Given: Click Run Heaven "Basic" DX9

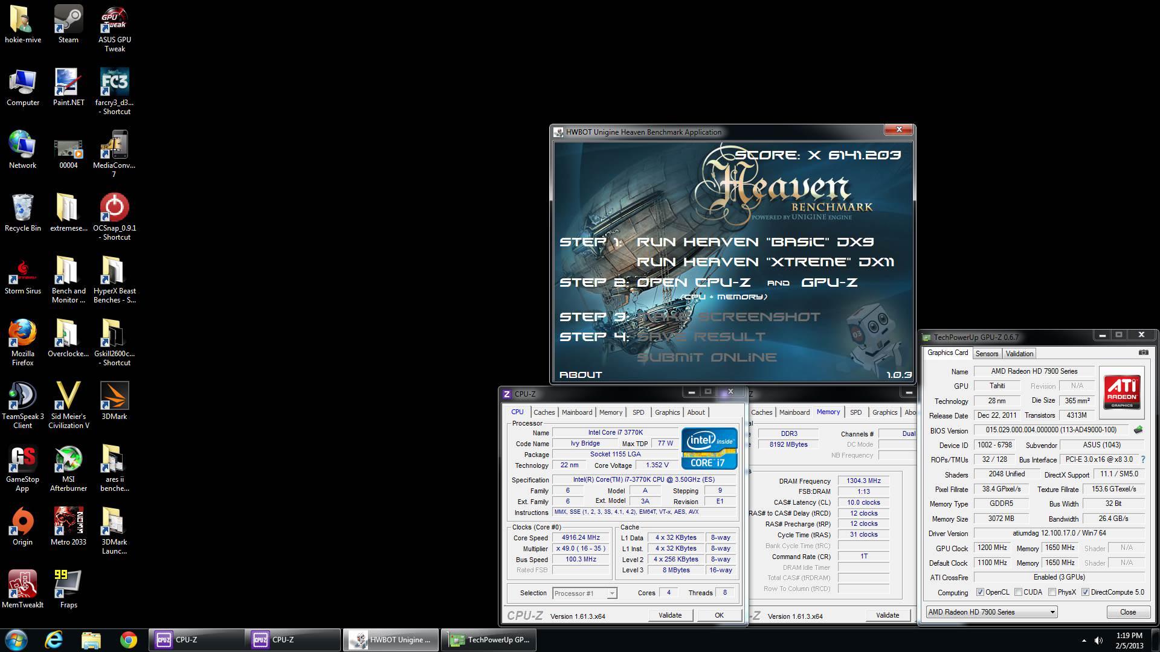Looking at the screenshot, I should point(755,242).
